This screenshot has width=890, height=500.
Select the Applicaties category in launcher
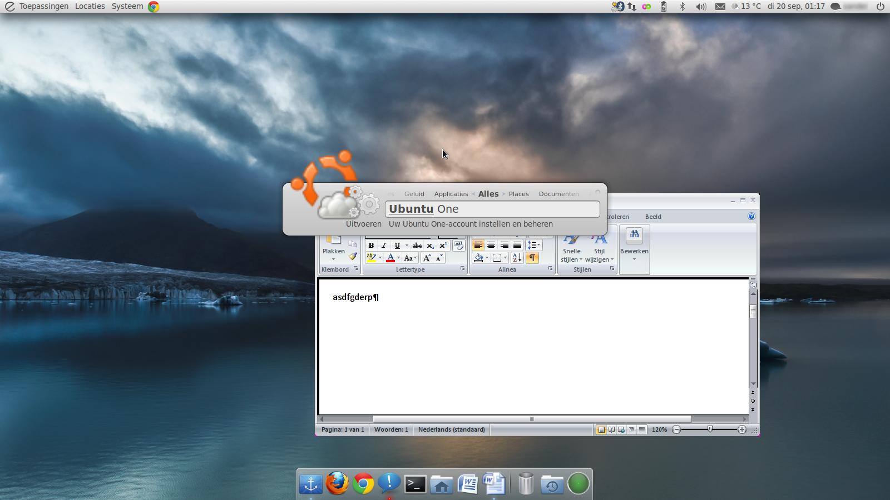coord(451,194)
